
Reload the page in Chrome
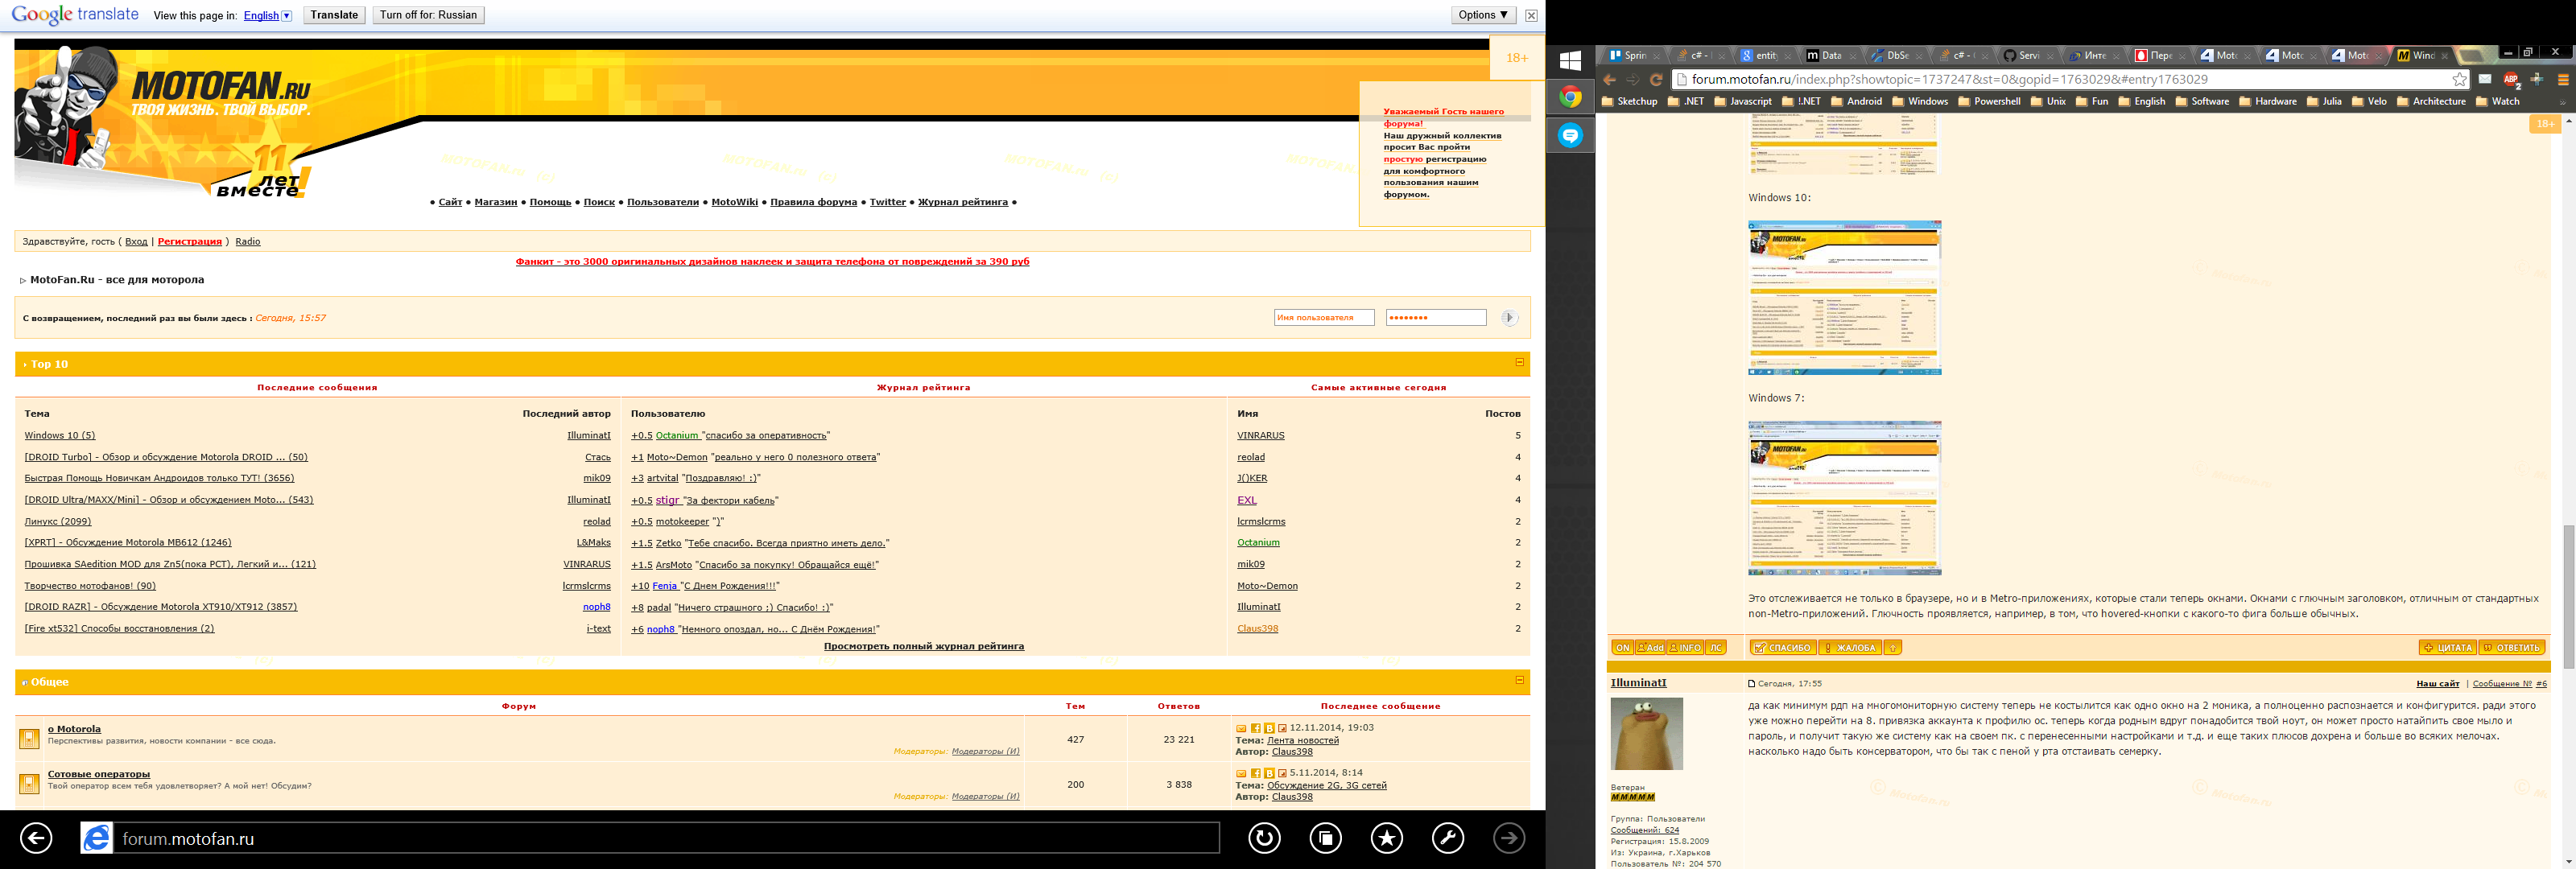pos(1656,80)
